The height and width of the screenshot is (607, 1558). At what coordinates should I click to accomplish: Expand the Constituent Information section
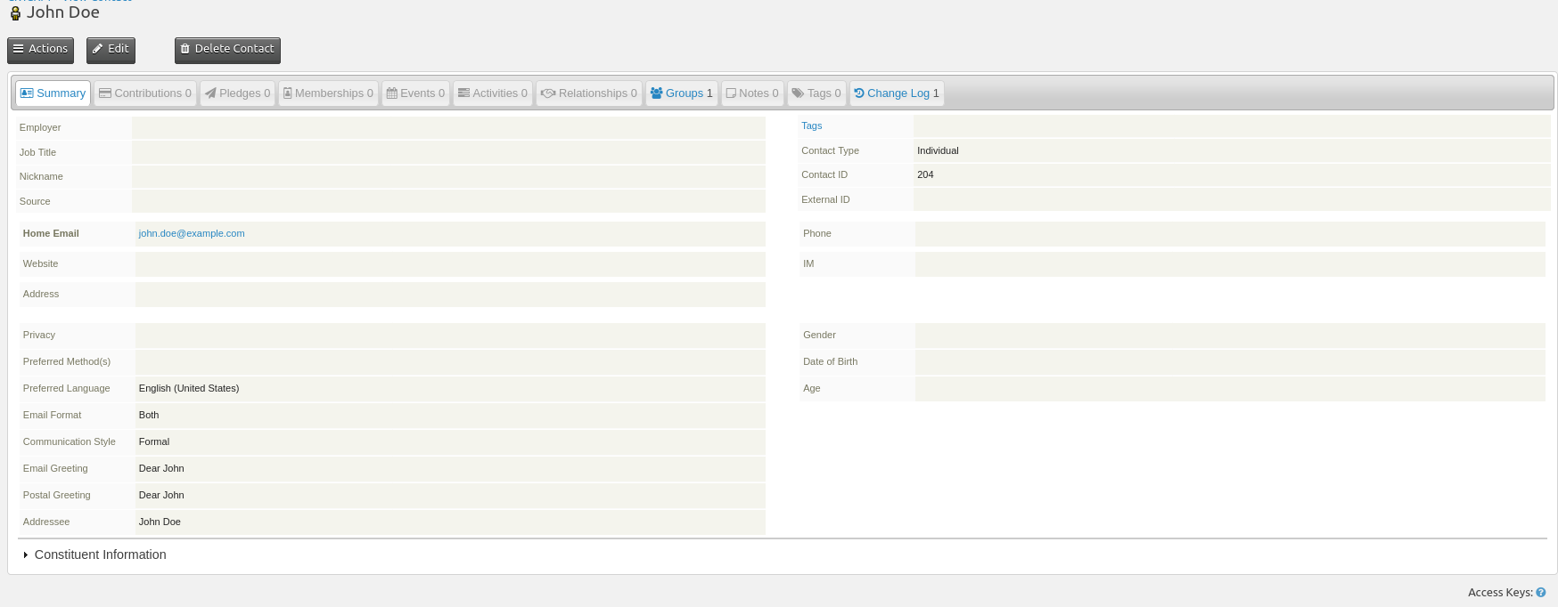point(100,554)
